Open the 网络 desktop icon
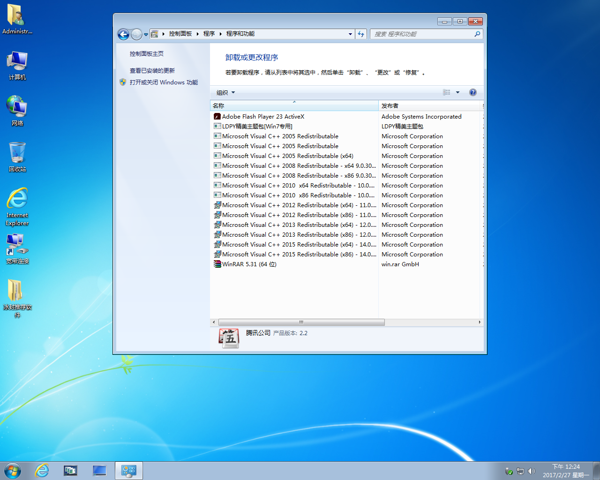The height and width of the screenshot is (480, 600). point(17,111)
